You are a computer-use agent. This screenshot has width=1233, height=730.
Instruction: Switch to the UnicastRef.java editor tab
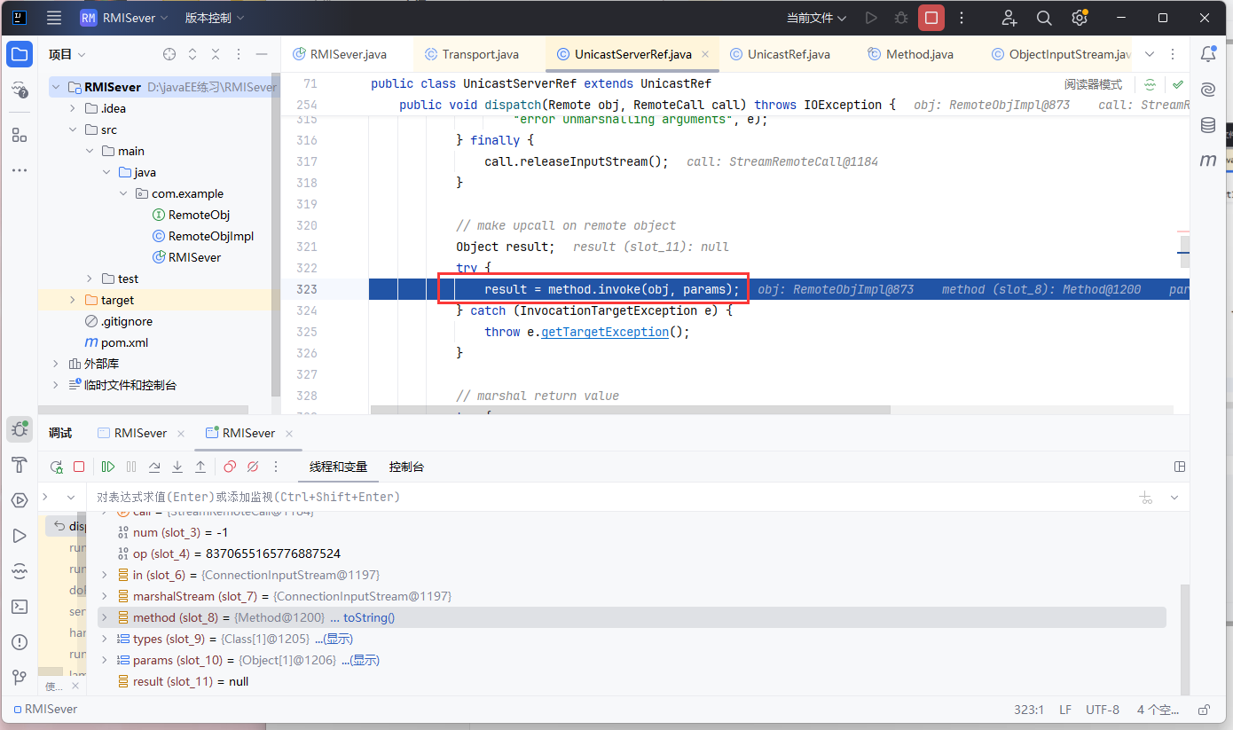pos(789,54)
